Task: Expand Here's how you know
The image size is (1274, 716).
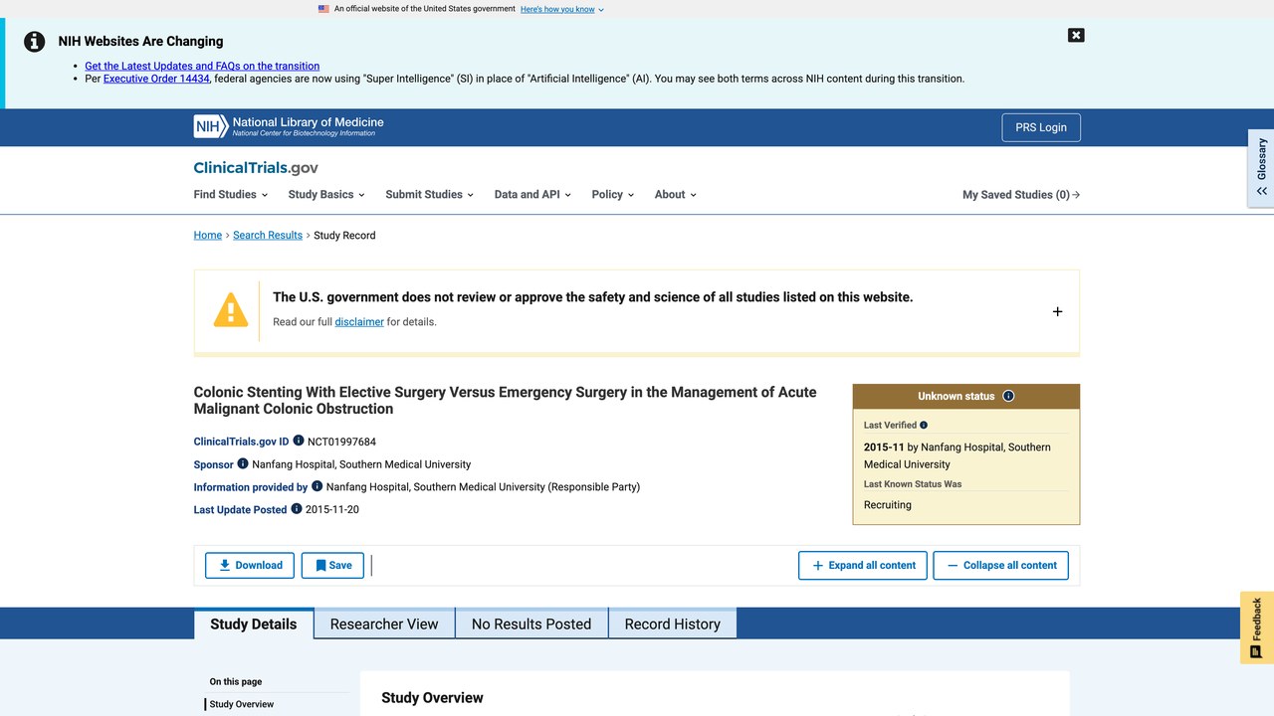Action: pos(562,9)
